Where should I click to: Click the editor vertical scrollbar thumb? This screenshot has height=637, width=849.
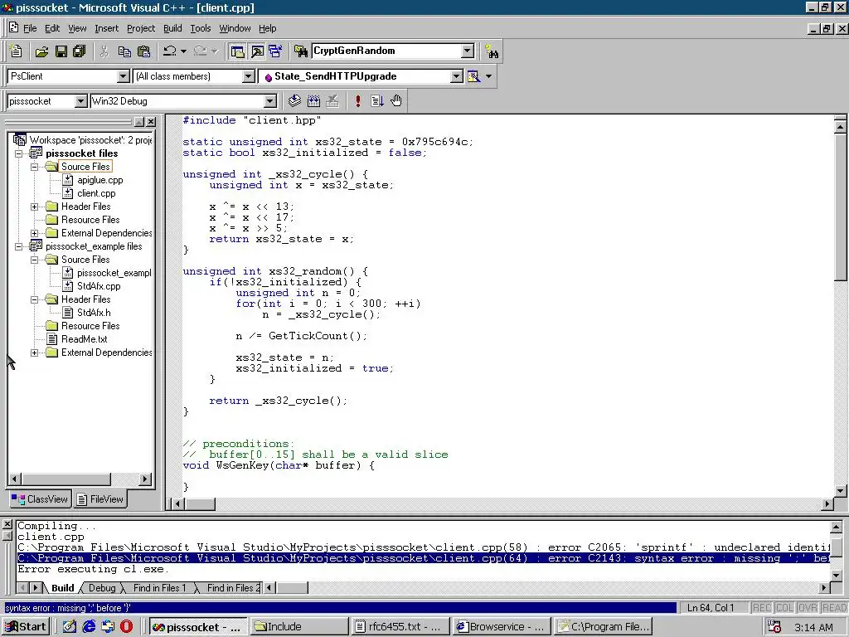tap(841, 207)
